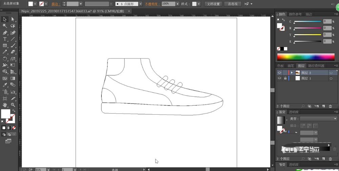Click the 文档设置 button
Image resolution: width=339 pixels, height=171 pixels.
[x=213, y=4]
